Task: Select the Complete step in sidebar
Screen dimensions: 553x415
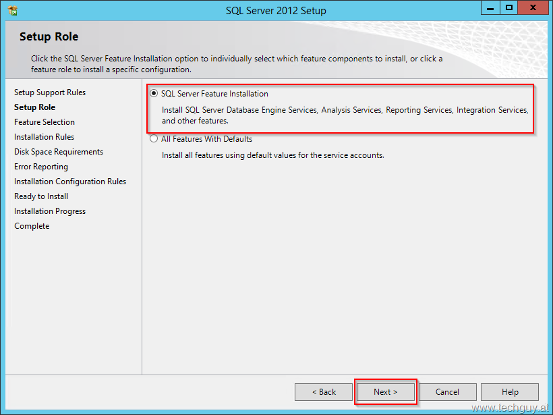Action: [32, 226]
